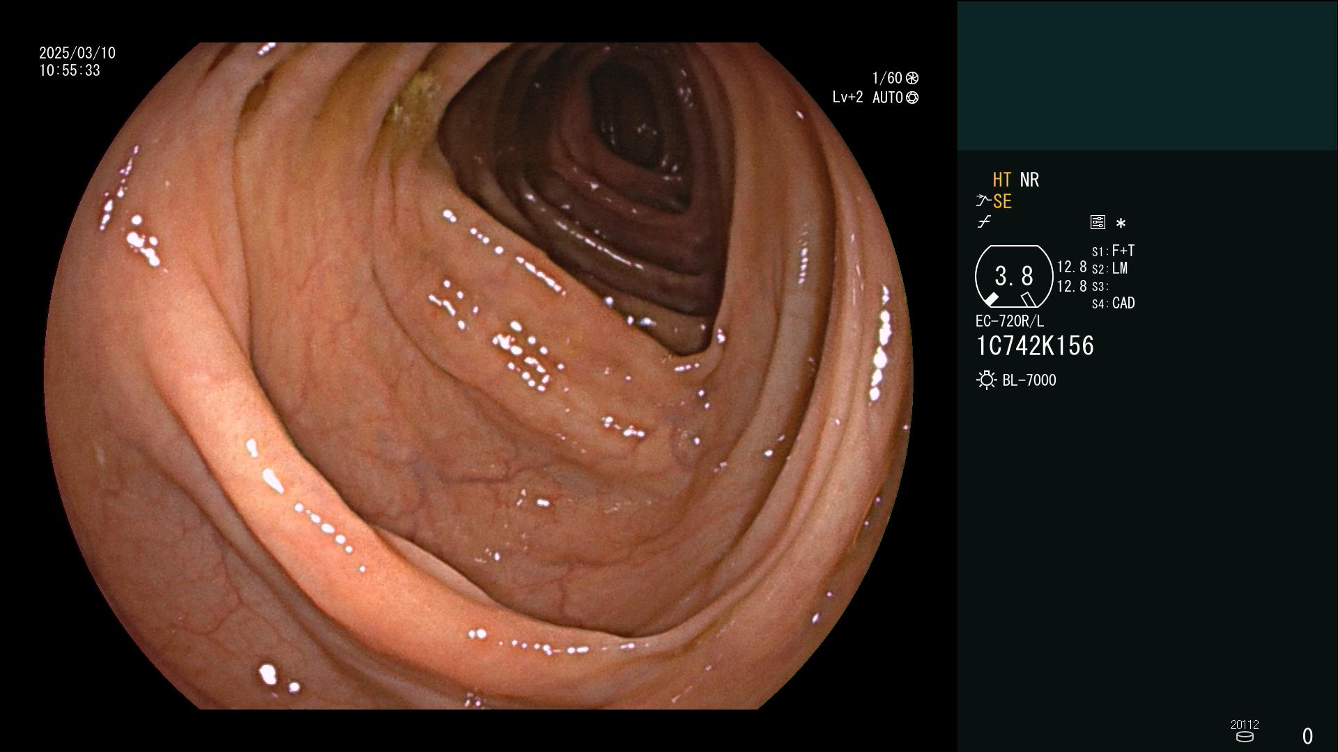Click the structure emphasis curve icon beside SE

tap(983, 201)
